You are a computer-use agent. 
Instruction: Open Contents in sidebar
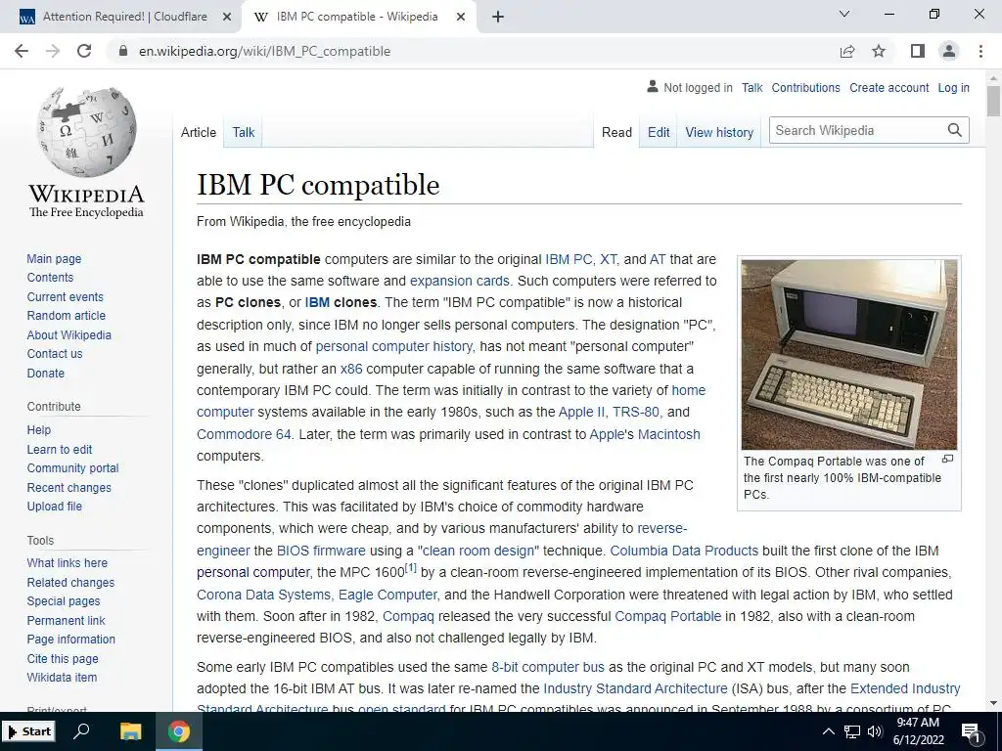[x=51, y=277]
